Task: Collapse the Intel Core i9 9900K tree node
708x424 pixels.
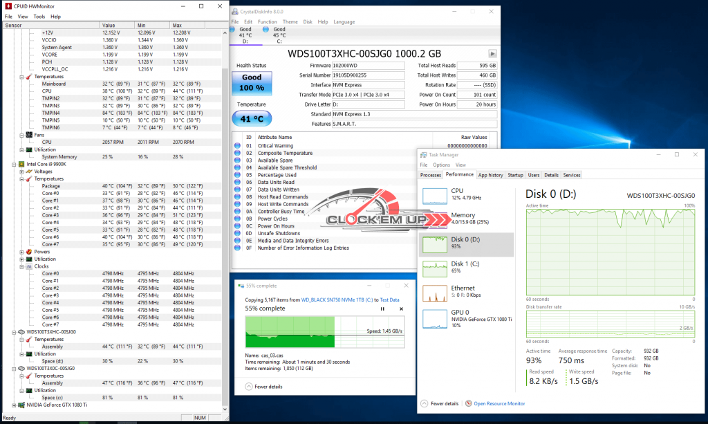Action: pos(14,165)
